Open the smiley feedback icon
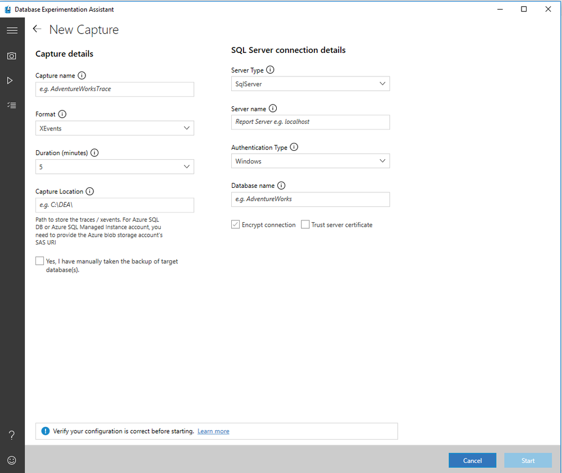Screen dimensions: 562x473 click(x=12, y=461)
